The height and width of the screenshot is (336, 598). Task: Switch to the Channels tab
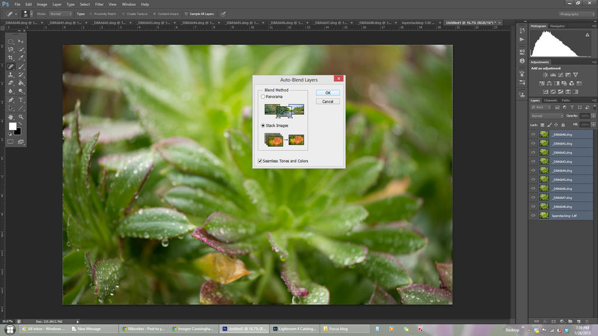[x=550, y=100]
